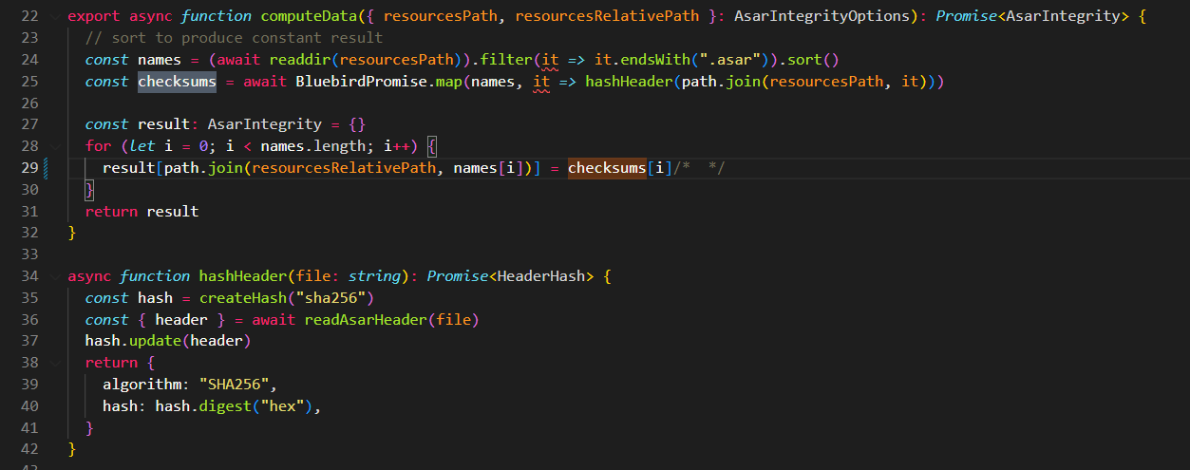Click the highlighted checksums variable on line 25

(177, 82)
